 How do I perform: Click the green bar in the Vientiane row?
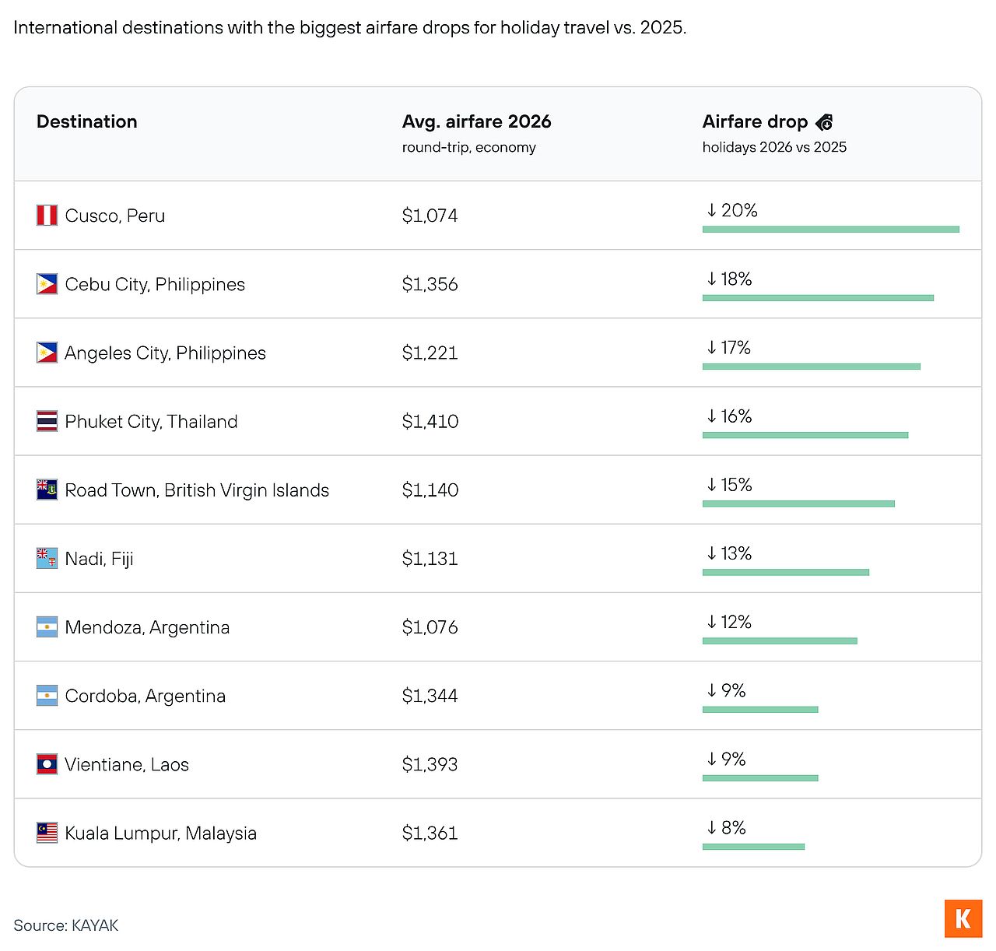(x=760, y=778)
